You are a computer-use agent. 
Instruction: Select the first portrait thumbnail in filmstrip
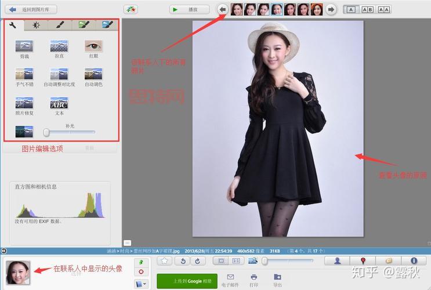tap(237, 9)
